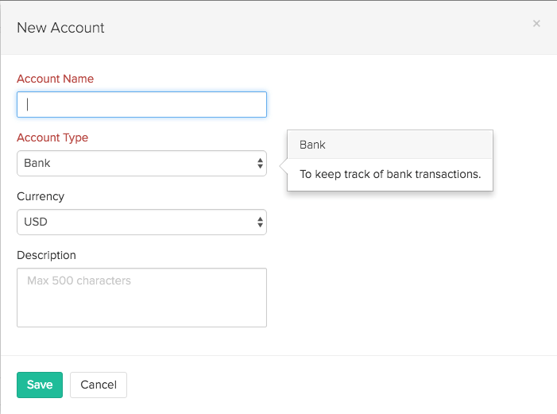The height and width of the screenshot is (414, 557).
Task: Click the Account Name input field
Action: click(x=141, y=104)
